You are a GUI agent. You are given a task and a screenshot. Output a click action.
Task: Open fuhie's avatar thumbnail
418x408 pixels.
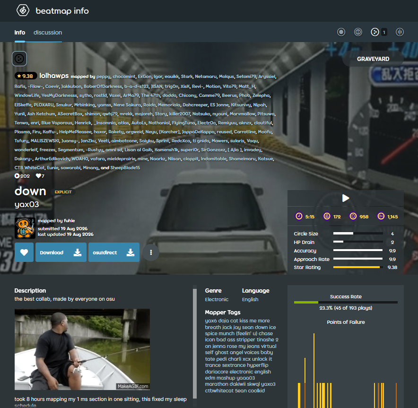click(x=25, y=228)
